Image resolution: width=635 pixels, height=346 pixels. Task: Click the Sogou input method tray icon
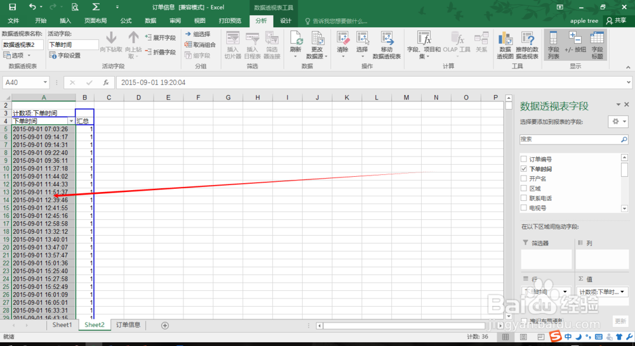(x=555, y=336)
